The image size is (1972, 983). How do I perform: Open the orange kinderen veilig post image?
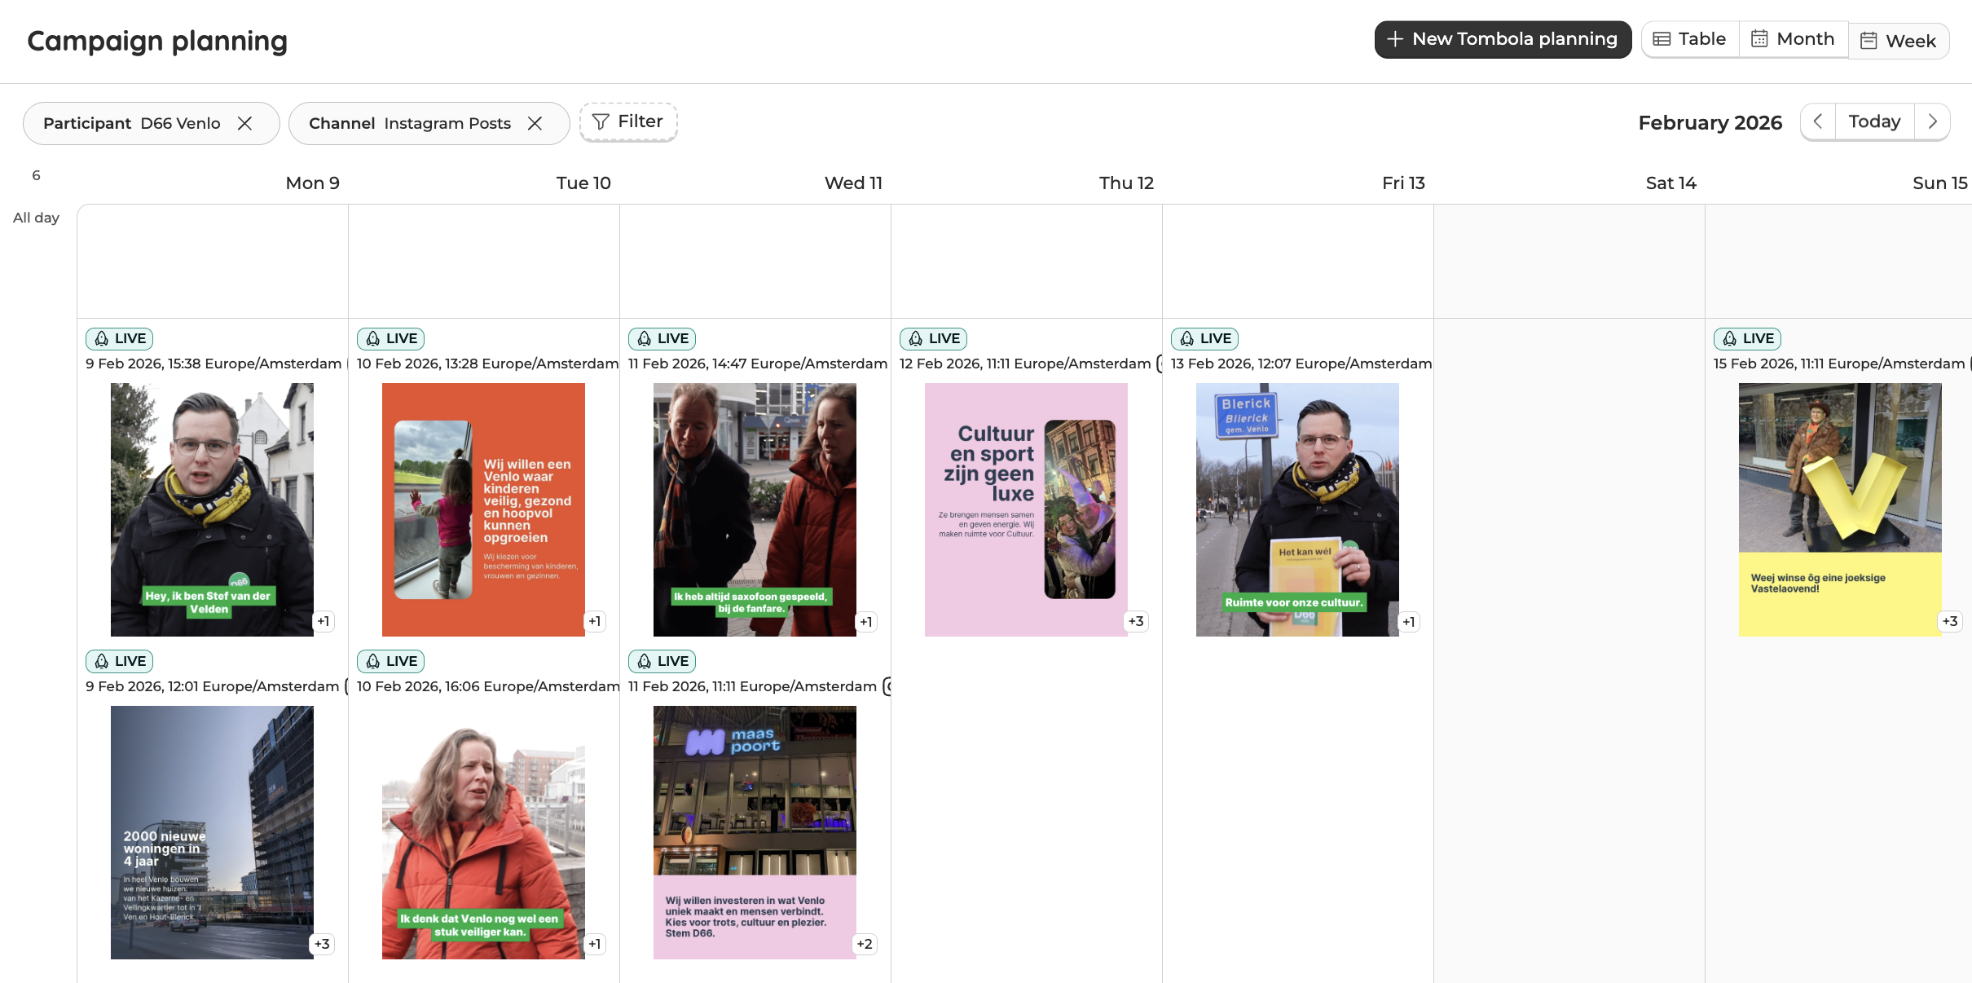(483, 509)
